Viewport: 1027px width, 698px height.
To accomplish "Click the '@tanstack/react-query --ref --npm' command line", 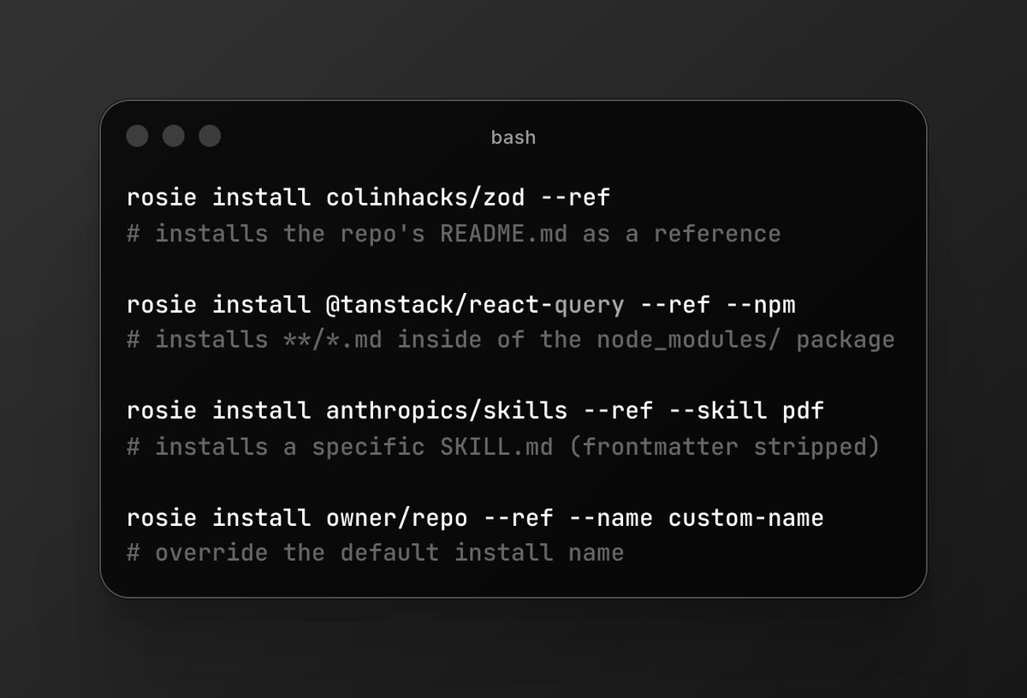I will tap(461, 304).
